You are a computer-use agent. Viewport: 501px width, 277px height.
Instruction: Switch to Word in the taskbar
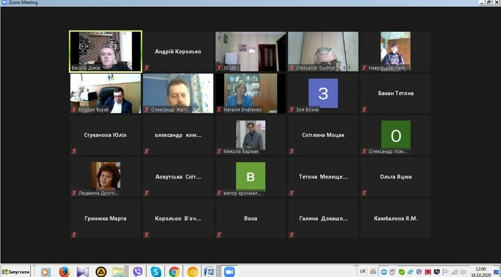click(209, 272)
